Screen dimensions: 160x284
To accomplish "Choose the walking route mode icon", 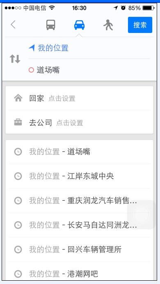I will [x=108, y=25].
